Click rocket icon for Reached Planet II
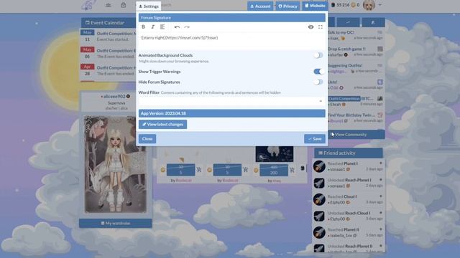The height and width of the screenshot is (258, 460). (319, 232)
